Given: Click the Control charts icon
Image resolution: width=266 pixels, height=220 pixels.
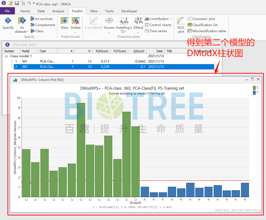Looking at the screenshot, I should [158, 25].
